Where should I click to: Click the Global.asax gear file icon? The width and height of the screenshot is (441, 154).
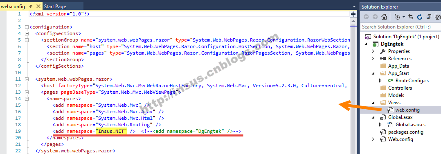pos(382,117)
